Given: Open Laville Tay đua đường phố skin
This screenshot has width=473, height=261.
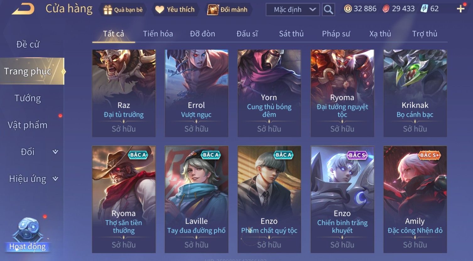Looking at the screenshot, I should click(196, 199).
